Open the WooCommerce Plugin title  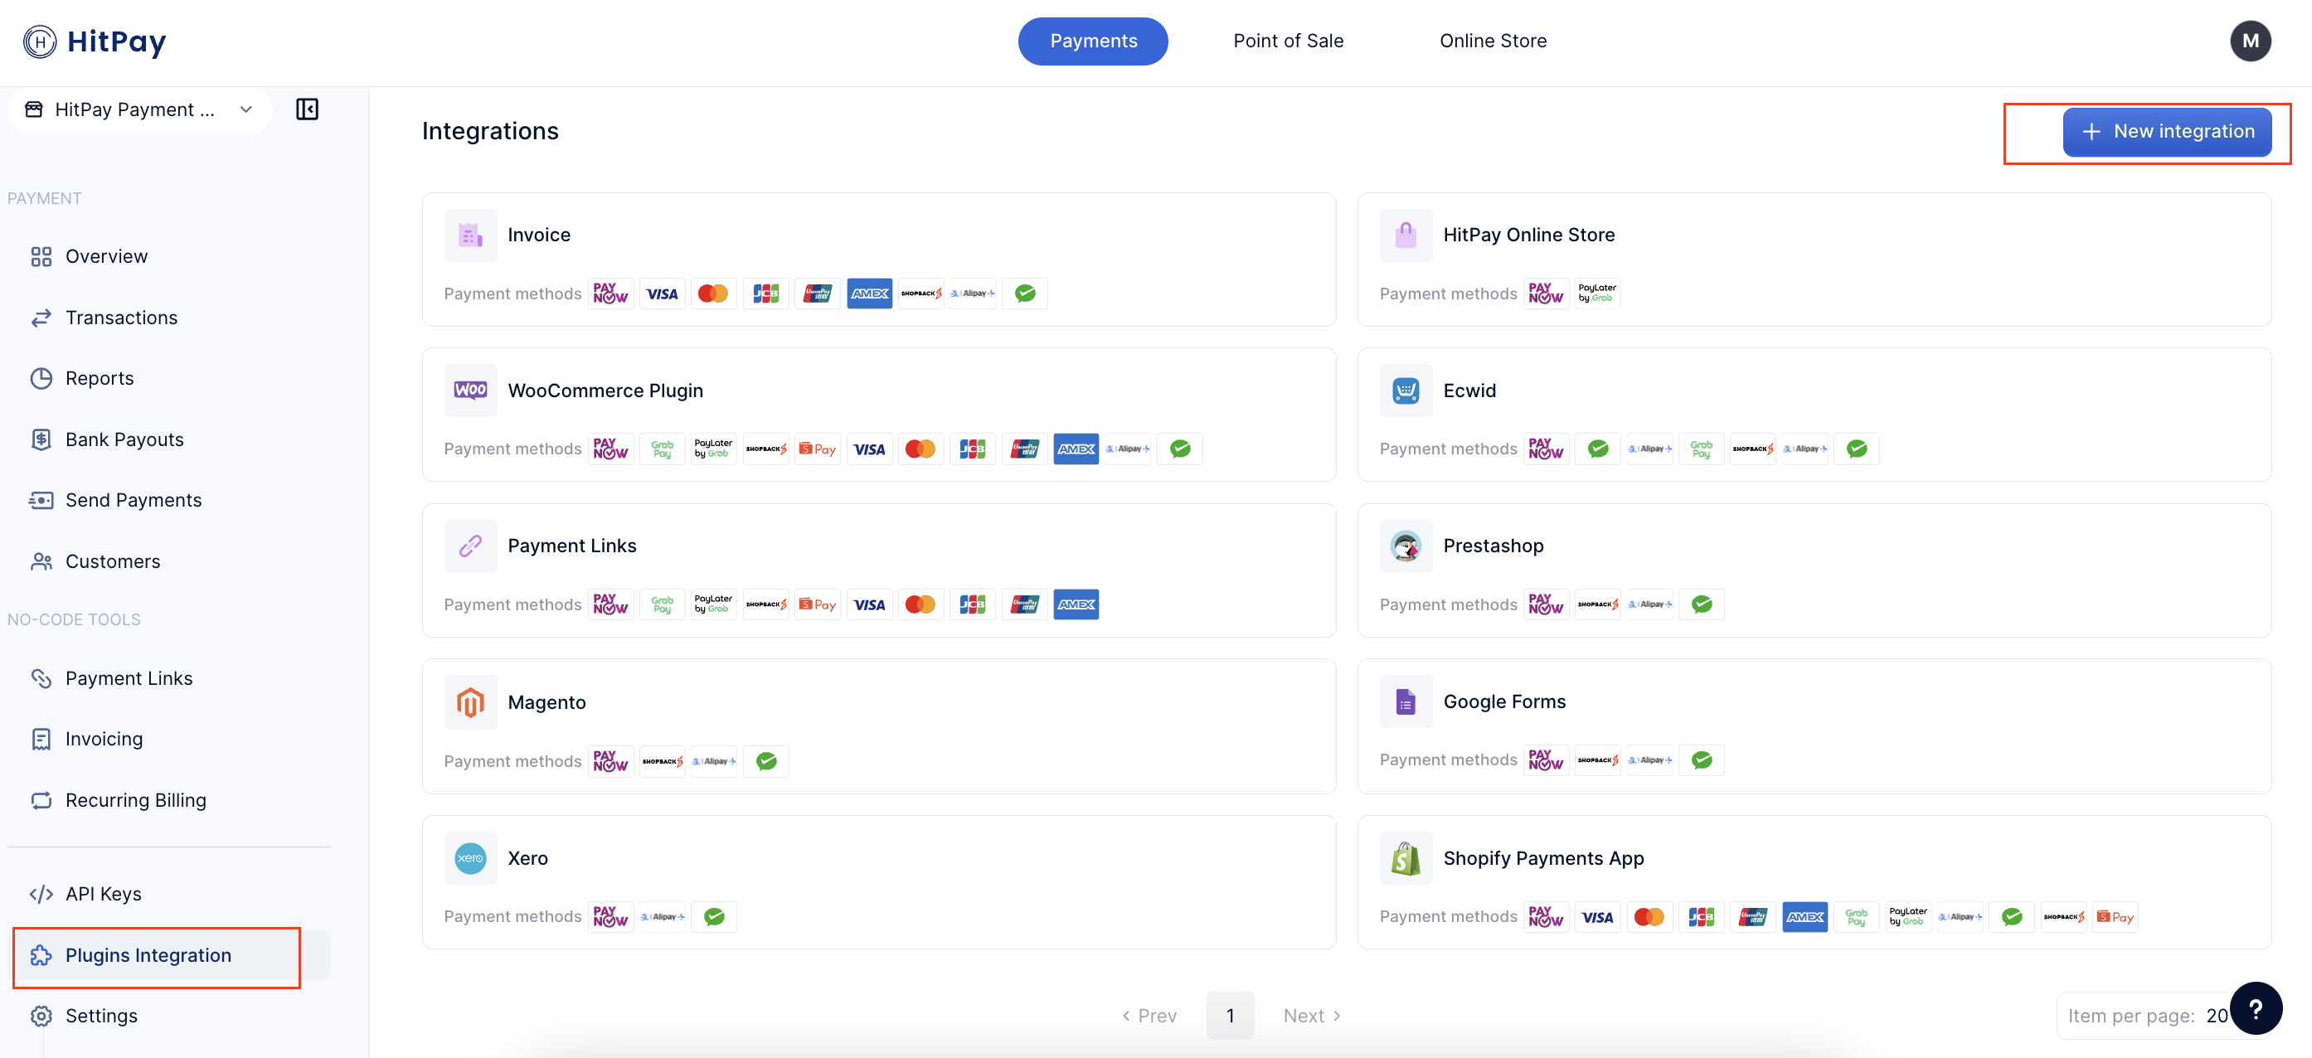click(x=605, y=391)
